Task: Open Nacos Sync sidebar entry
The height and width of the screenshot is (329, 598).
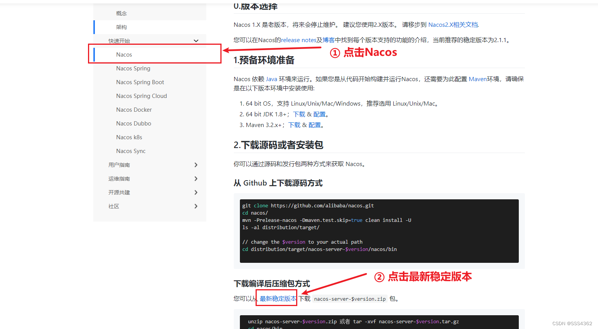Action: 131,151
